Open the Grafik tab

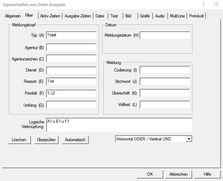tap(145, 16)
